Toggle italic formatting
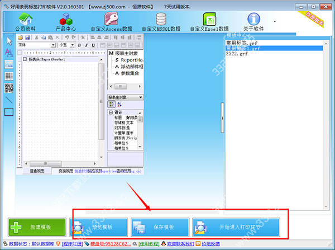Viewport: 335px width, 250px height. point(87,45)
